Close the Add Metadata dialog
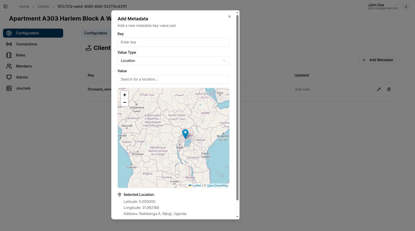The width and height of the screenshot is (415, 231). [x=229, y=17]
